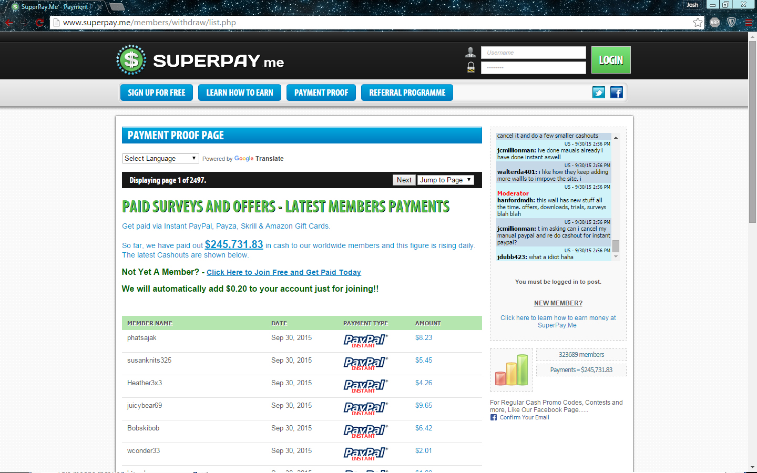The image size is (757, 473).
Task: Toggle the bookmark star in the address bar
Action: [x=698, y=23]
